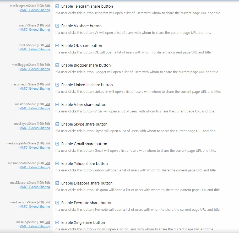Disable the Ok share button checkbox
This screenshot has height=233, width=239.
point(57,46)
